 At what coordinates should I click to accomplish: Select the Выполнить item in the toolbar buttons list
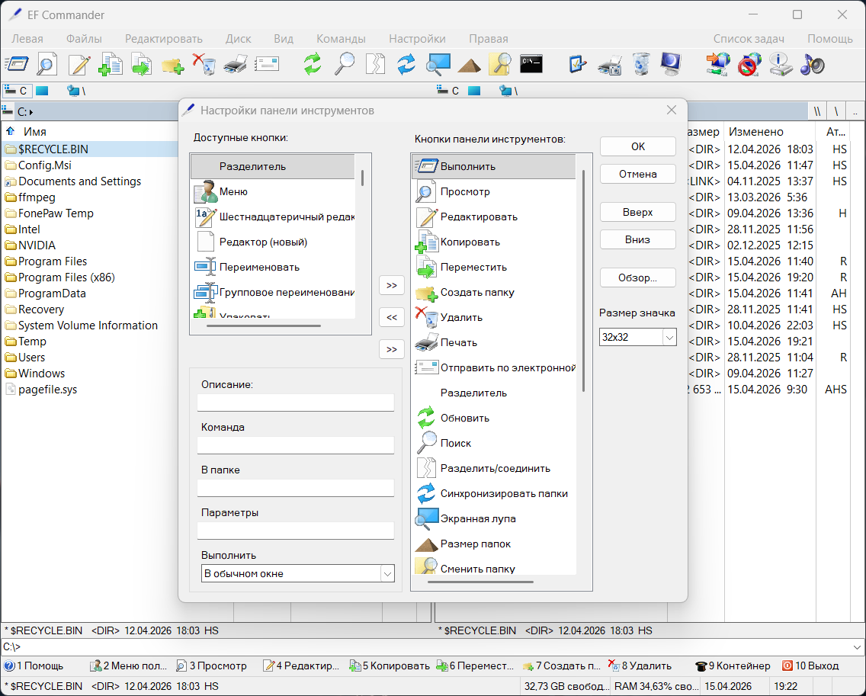[x=467, y=166]
